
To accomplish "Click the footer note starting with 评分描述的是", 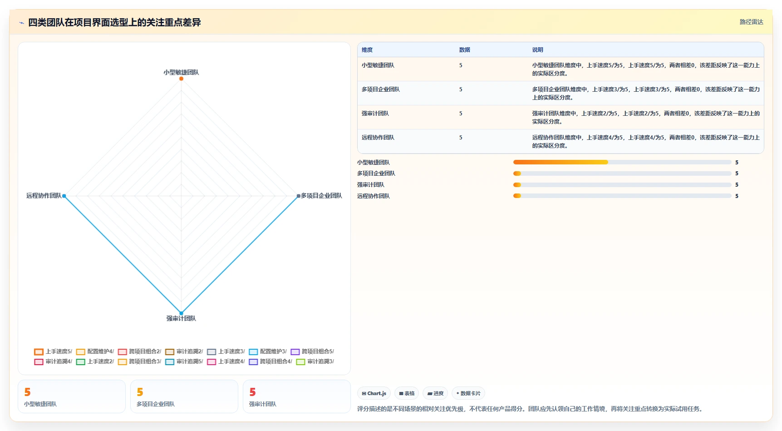I will (x=531, y=409).
